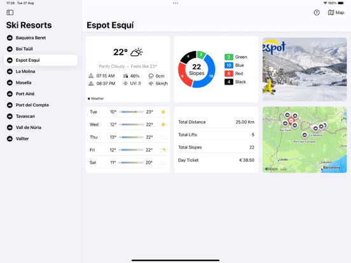351x263 pixels.
Task: Click the partly cloudy weather icon
Action: 137,52
